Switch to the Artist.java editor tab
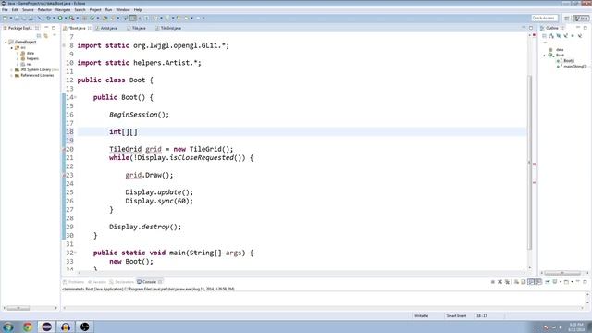 [x=108, y=28]
